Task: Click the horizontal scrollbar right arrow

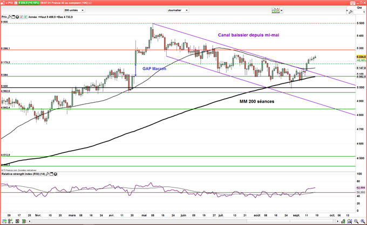Action: point(338,221)
